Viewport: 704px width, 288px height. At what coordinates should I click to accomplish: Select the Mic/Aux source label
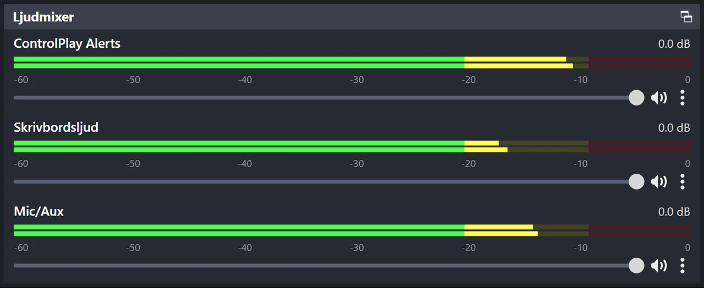[38, 211]
